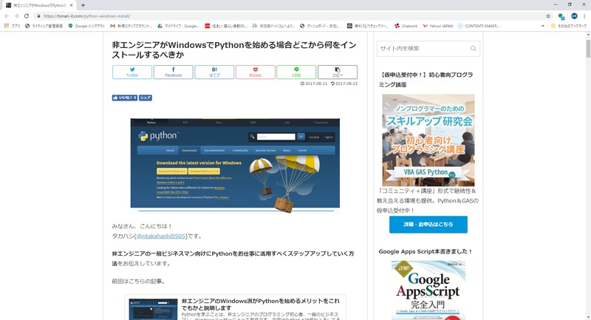Screen dimensions: 591x320
Task: Save article to Pocket
Action: click(256, 72)
